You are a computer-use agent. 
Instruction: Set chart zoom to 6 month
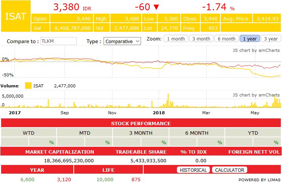[226, 39]
